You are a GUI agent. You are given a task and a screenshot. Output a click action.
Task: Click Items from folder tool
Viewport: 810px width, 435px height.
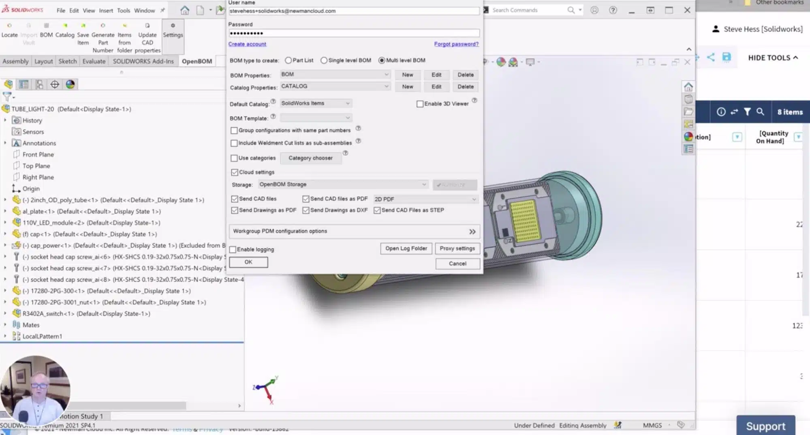point(124,38)
